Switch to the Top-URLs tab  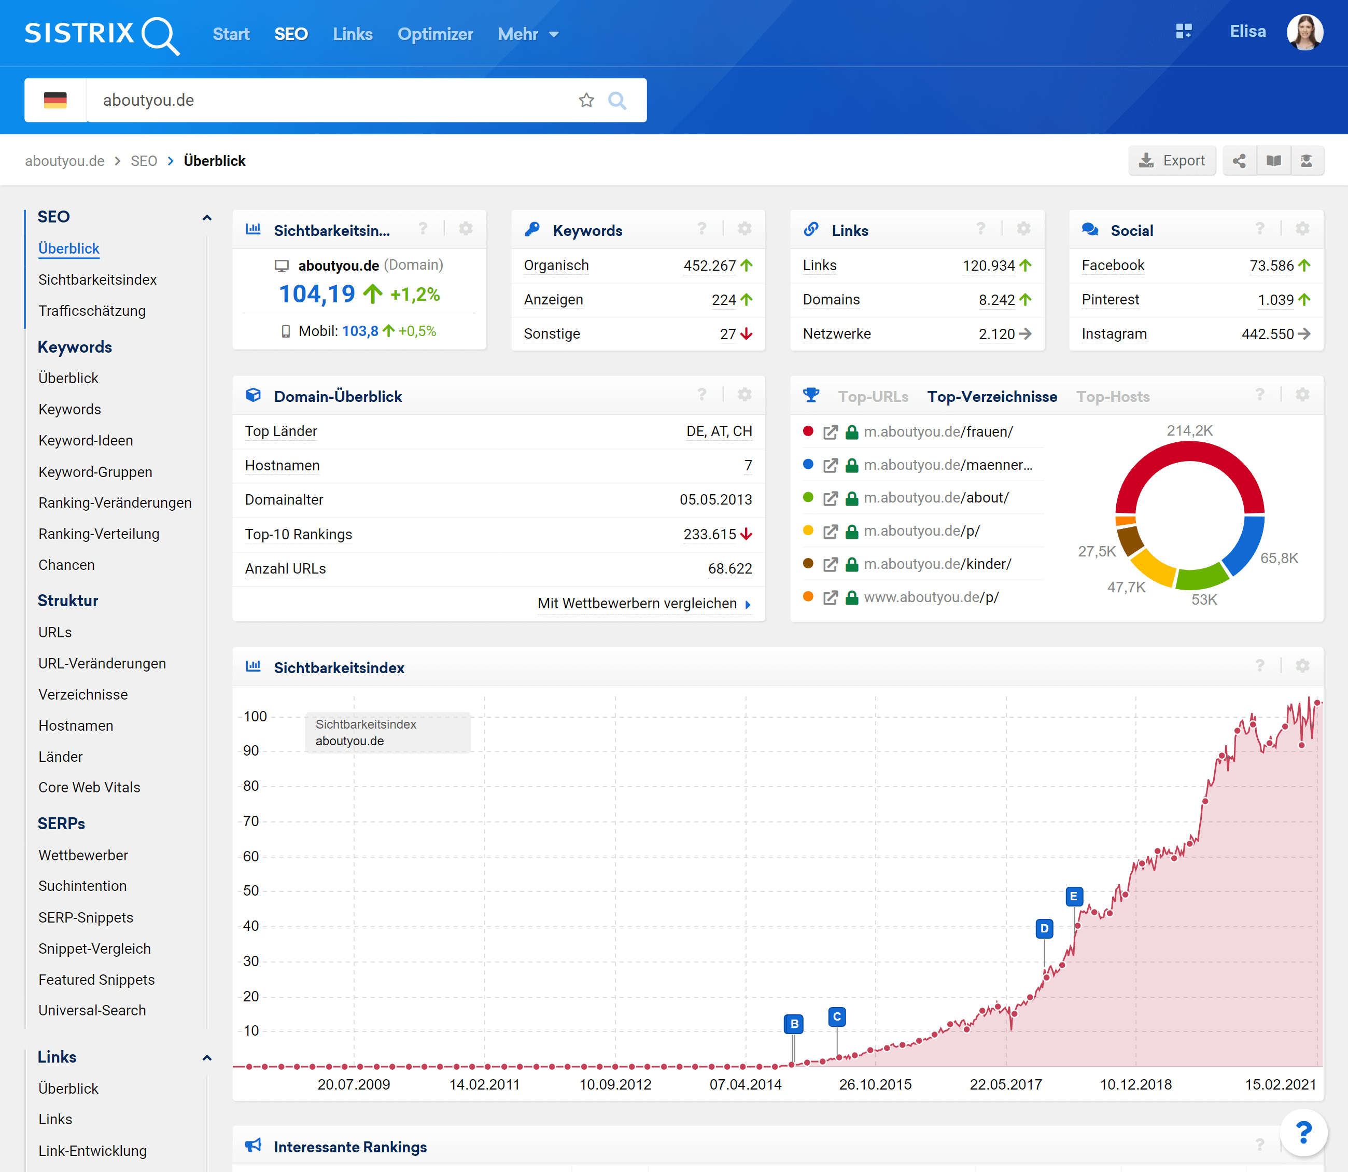tap(873, 396)
